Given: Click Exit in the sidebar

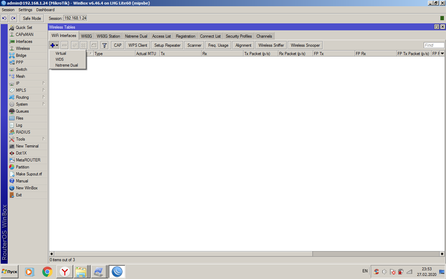Looking at the screenshot, I should coord(28,195).
